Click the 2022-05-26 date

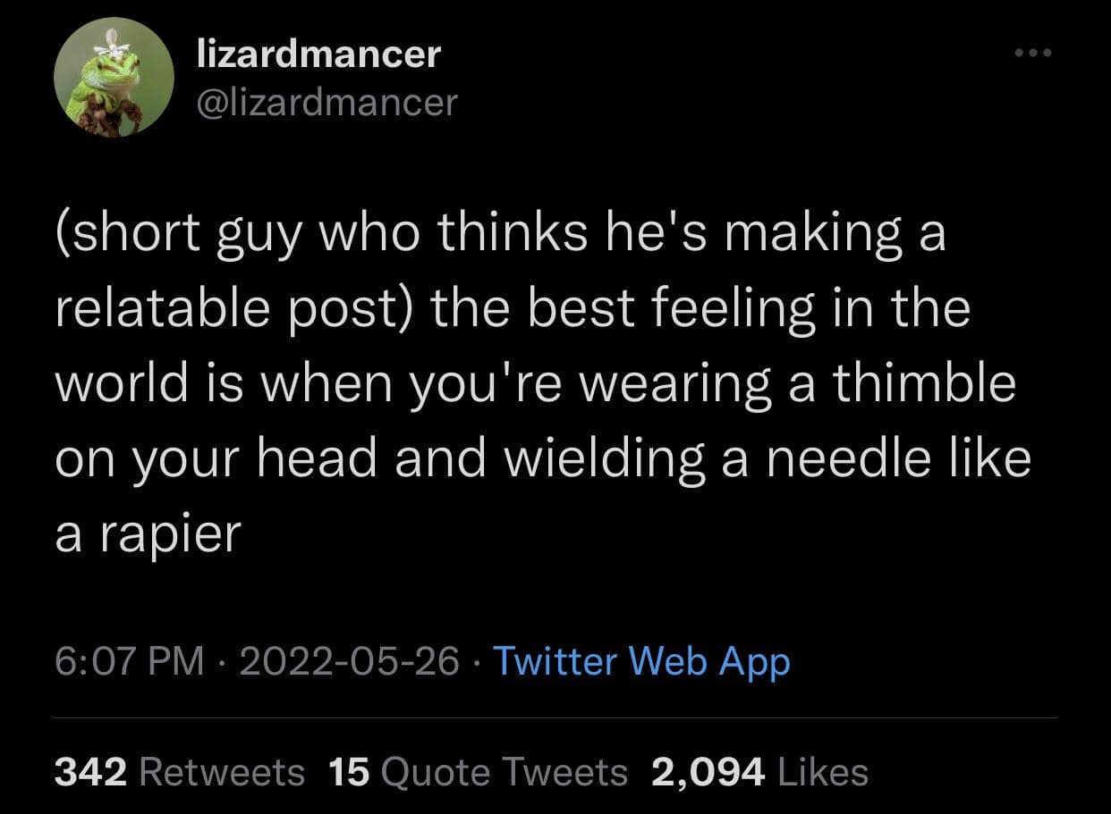350,661
